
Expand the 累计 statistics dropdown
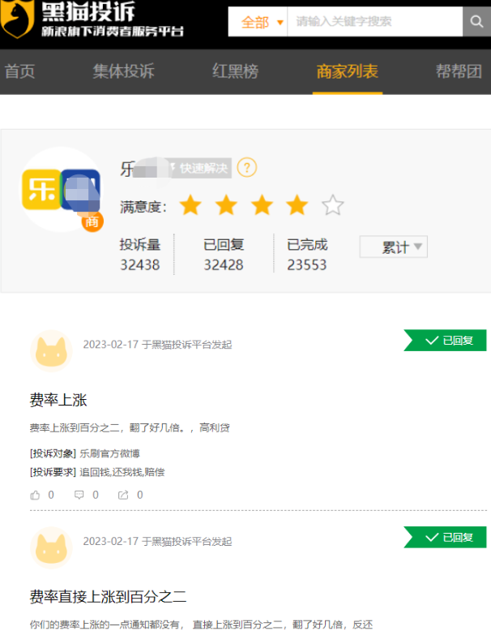393,247
